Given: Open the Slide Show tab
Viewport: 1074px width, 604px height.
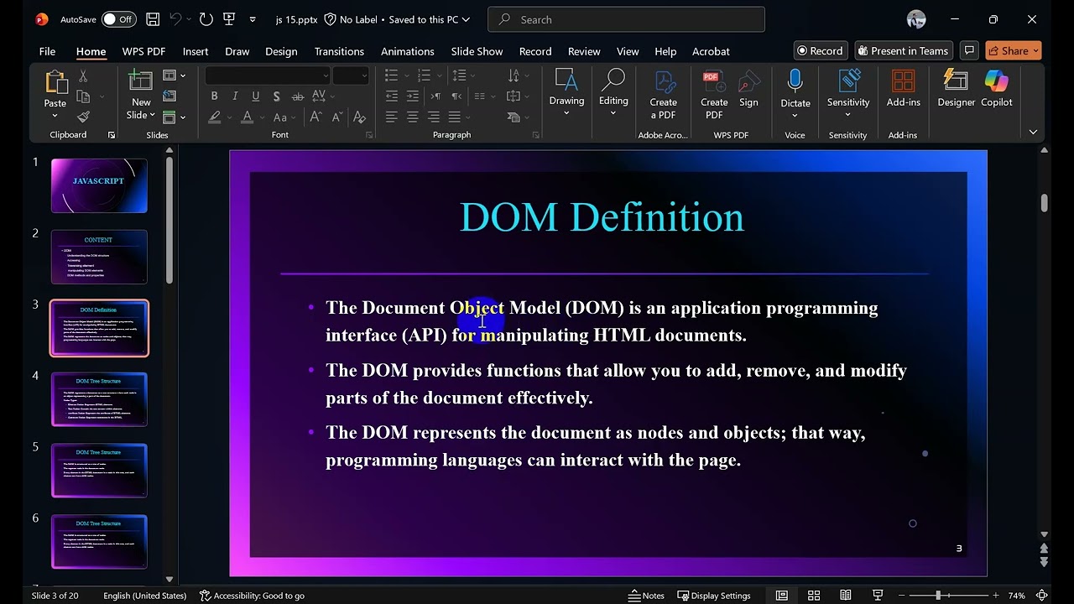Looking at the screenshot, I should (x=477, y=51).
